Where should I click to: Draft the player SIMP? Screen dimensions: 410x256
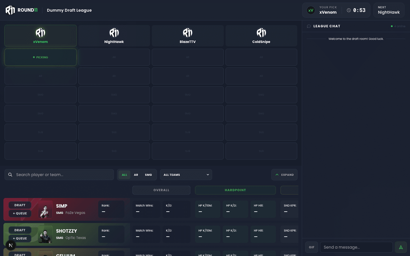(x=20, y=205)
